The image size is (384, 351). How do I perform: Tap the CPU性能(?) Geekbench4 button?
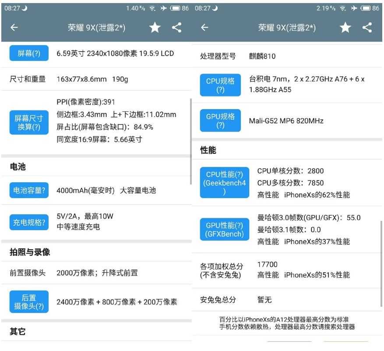(x=225, y=183)
